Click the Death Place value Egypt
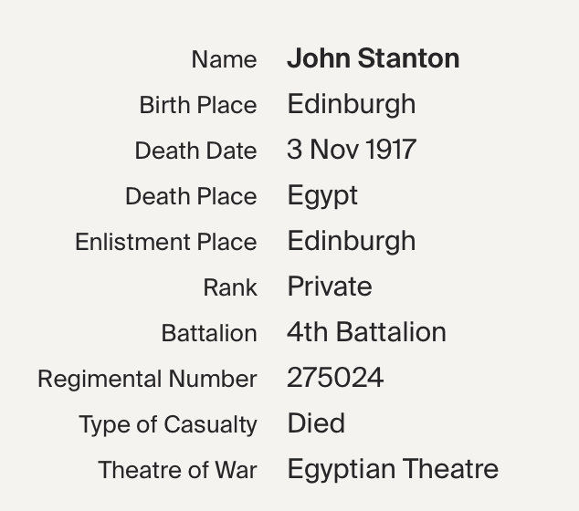The height and width of the screenshot is (511, 579). (x=322, y=196)
